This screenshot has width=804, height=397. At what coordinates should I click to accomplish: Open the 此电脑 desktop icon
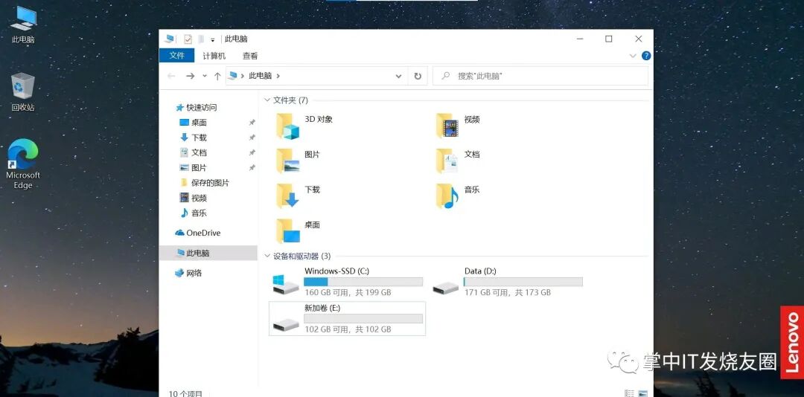pyautogui.click(x=23, y=24)
